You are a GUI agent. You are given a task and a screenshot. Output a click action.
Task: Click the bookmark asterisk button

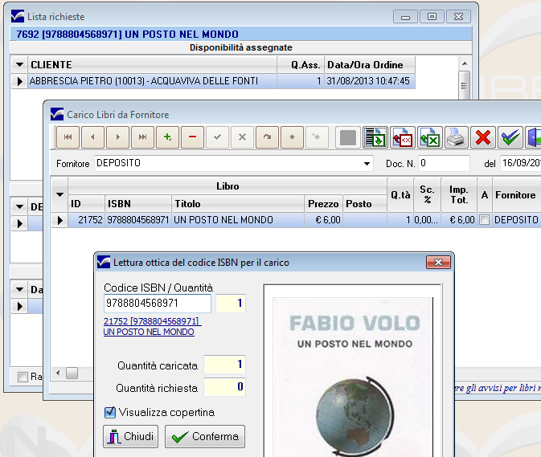pyautogui.click(x=292, y=137)
